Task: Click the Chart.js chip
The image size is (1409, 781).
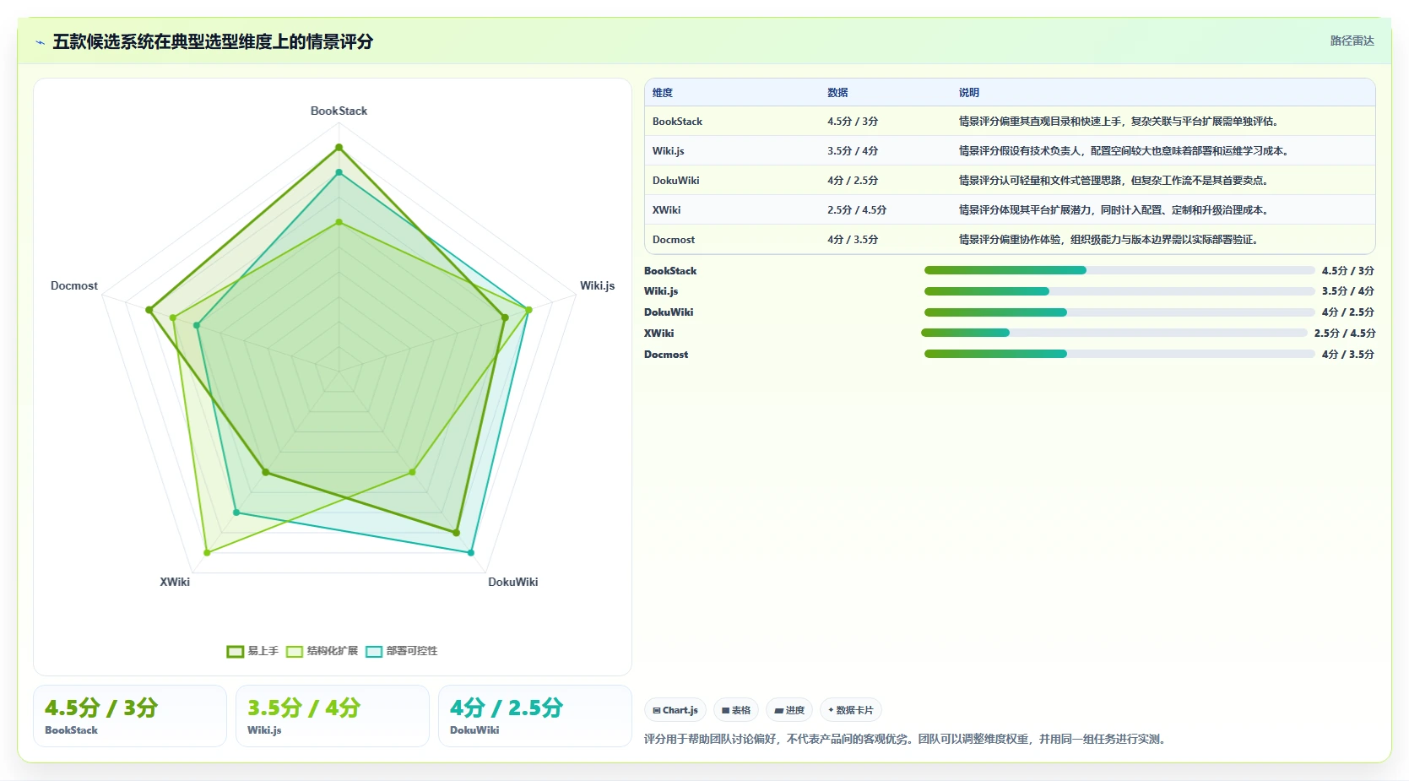Action: [675, 710]
